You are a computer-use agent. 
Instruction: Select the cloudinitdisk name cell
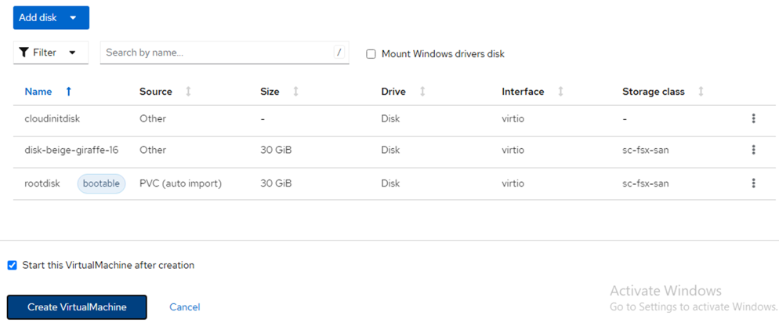point(53,119)
